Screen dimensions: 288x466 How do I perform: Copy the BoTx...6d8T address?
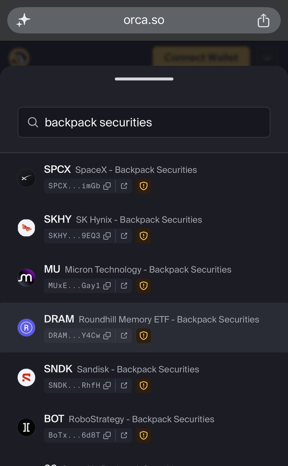pos(107,435)
